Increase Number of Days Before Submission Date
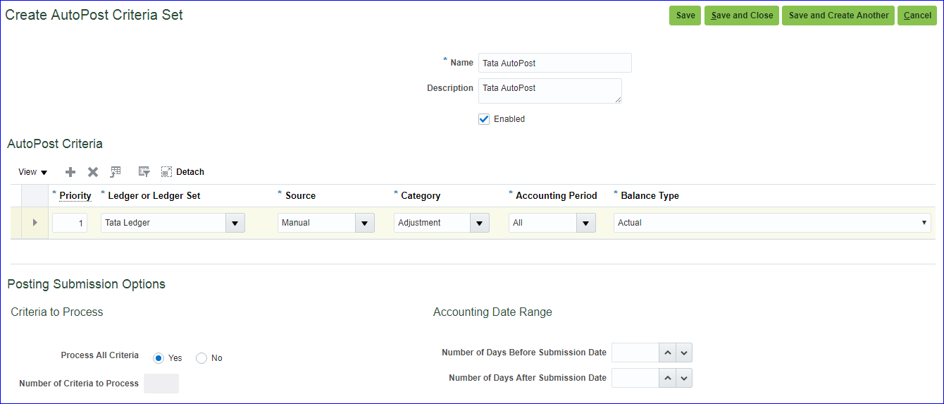This screenshot has width=944, height=404. 666,353
